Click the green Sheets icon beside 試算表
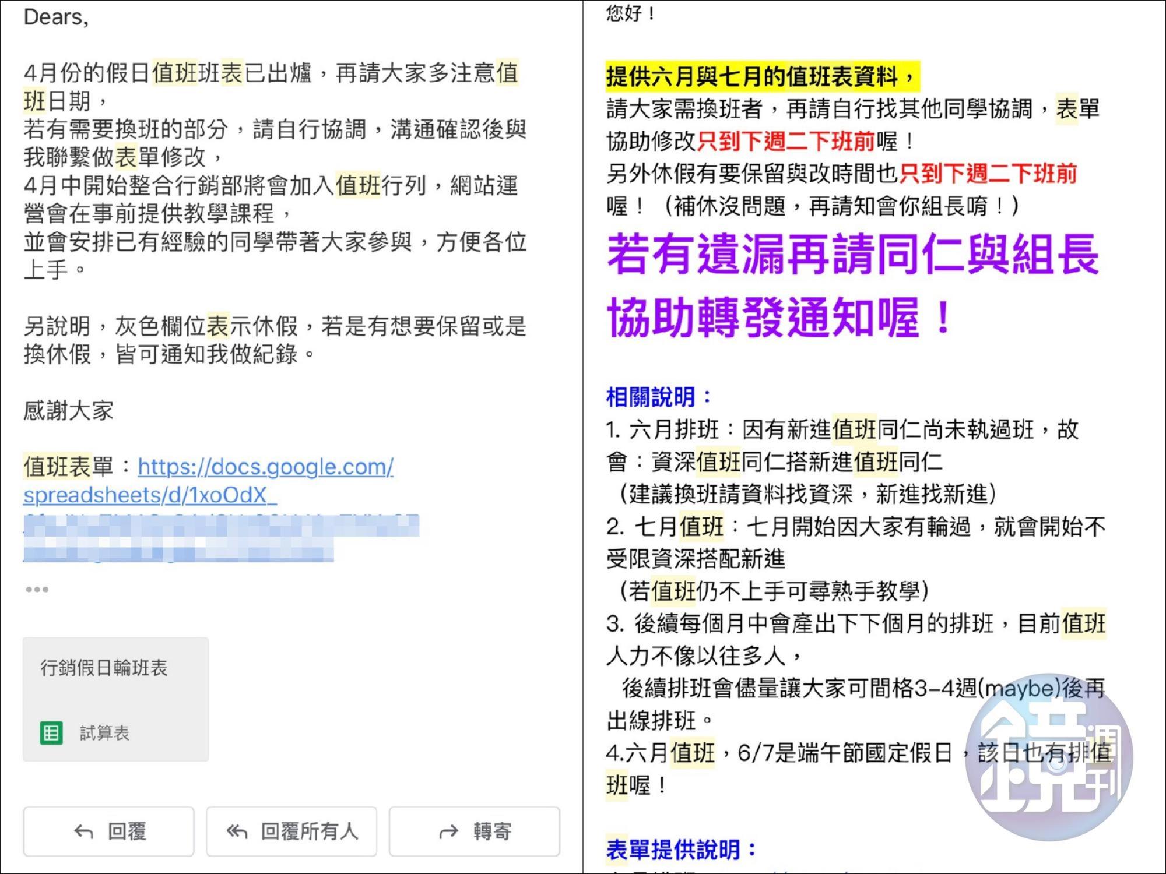The image size is (1166, 874). click(x=51, y=733)
